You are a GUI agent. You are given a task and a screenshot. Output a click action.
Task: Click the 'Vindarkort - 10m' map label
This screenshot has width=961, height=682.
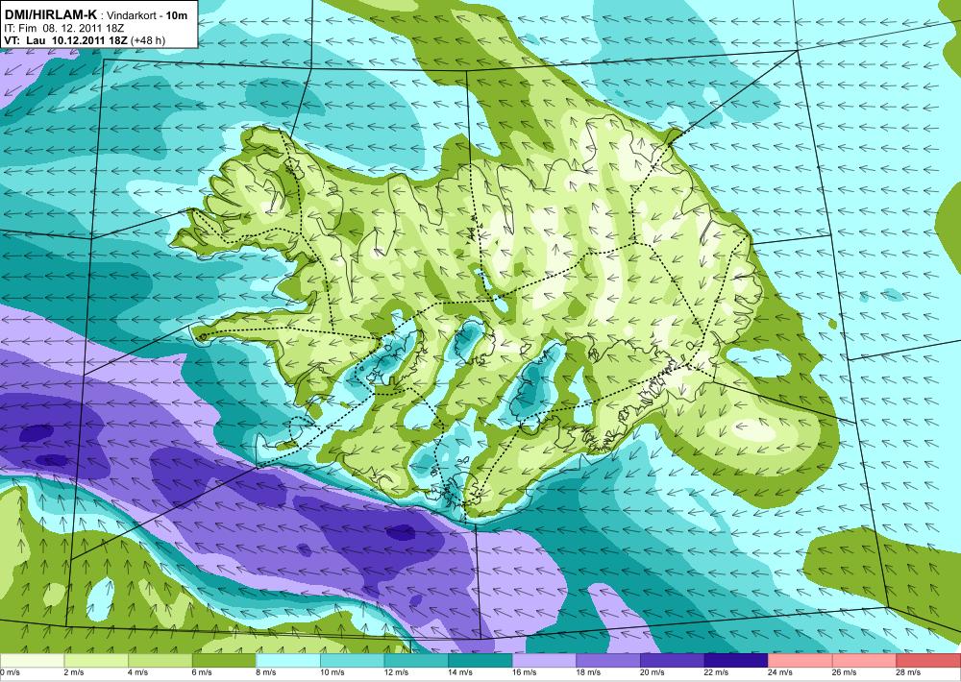pyautogui.click(x=147, y=15)
